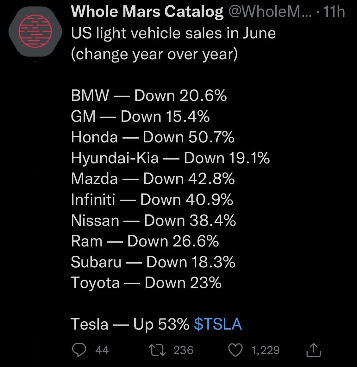Click the 'Honda — Down 50.7%' line

pos(153,137)
